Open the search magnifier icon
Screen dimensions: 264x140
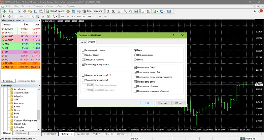[x=255, y=11]
